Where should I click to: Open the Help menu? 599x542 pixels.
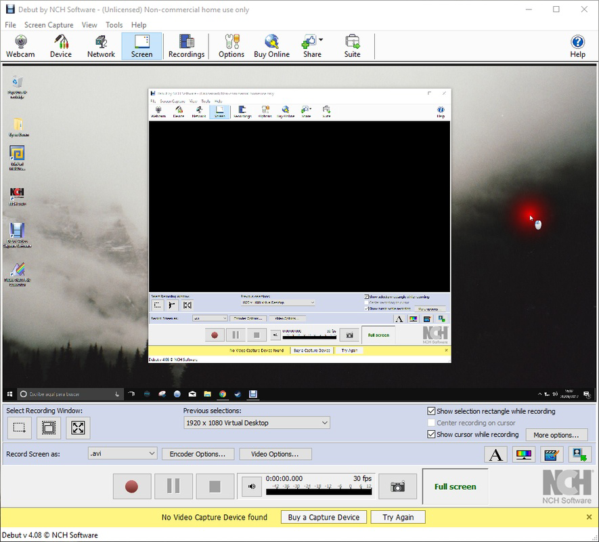(139, 25)
